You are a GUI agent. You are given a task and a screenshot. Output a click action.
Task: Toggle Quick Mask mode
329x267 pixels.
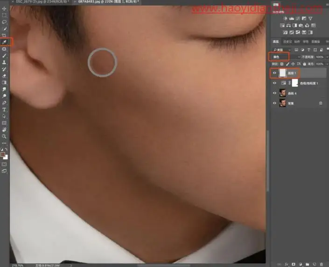4,164
